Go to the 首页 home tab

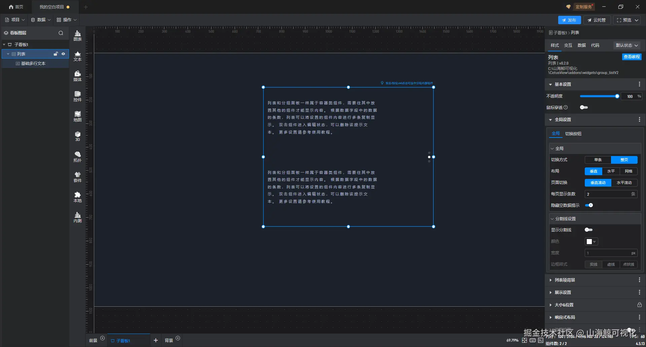(16, 7)
